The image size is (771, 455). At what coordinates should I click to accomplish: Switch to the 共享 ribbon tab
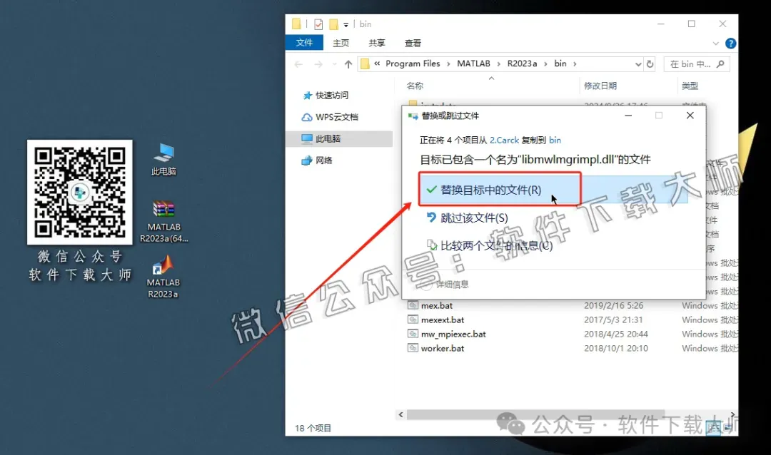[x=377, y=44]
